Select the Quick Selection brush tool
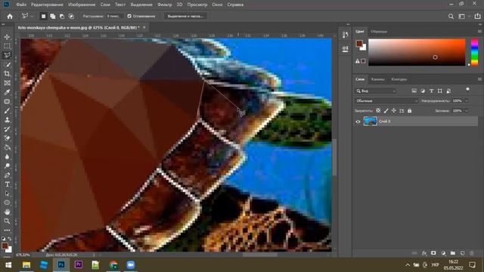484x272 pixels. click(x=7, y=64)
